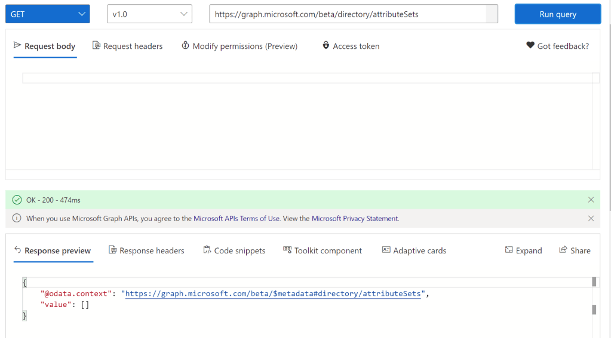This screenshot has width=611, height=338.
Task: Expand the v1.0 API version dropdown
Action: click(x=149, y=14)
